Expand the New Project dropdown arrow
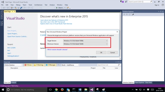Viewport: 165px width, 92px height. [14, 8]
